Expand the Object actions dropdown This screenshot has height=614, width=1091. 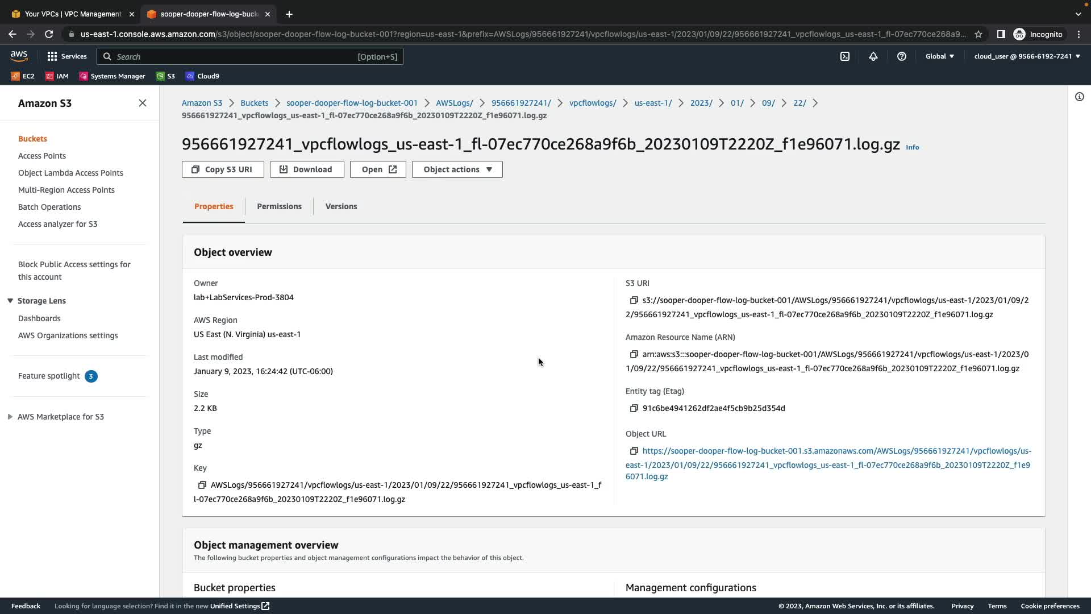coord(457,169)
